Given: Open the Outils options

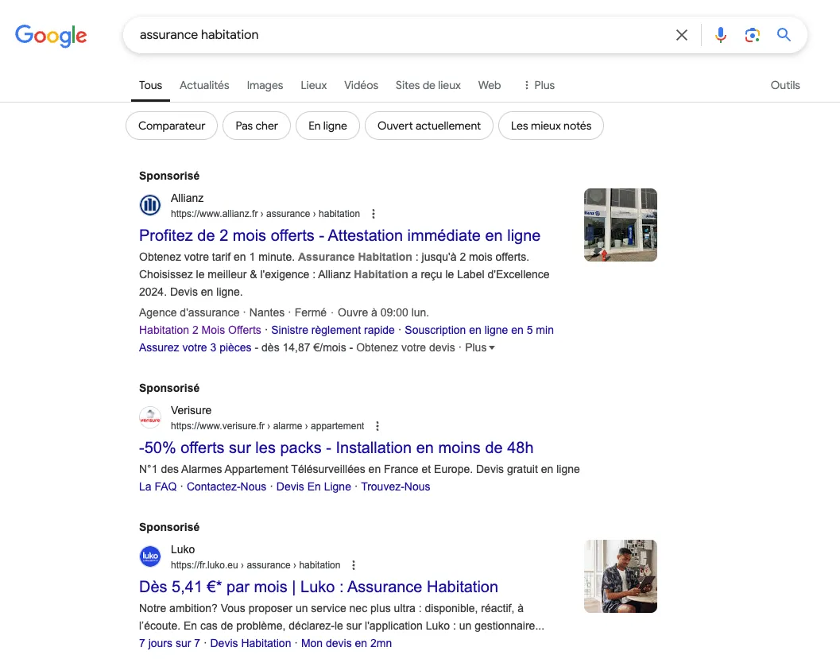Looking at the screenshot, I should click(785, 85).
